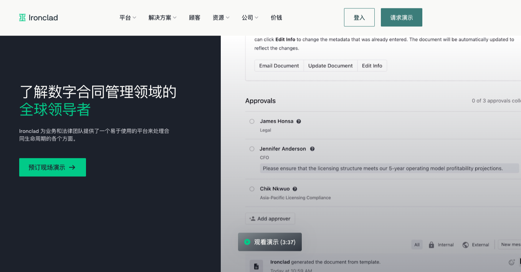Open the help tooltip beside James Honsa

[x=298, y=121]
